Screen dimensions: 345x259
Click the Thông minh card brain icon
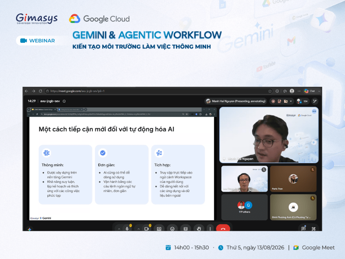coord(47,153)
